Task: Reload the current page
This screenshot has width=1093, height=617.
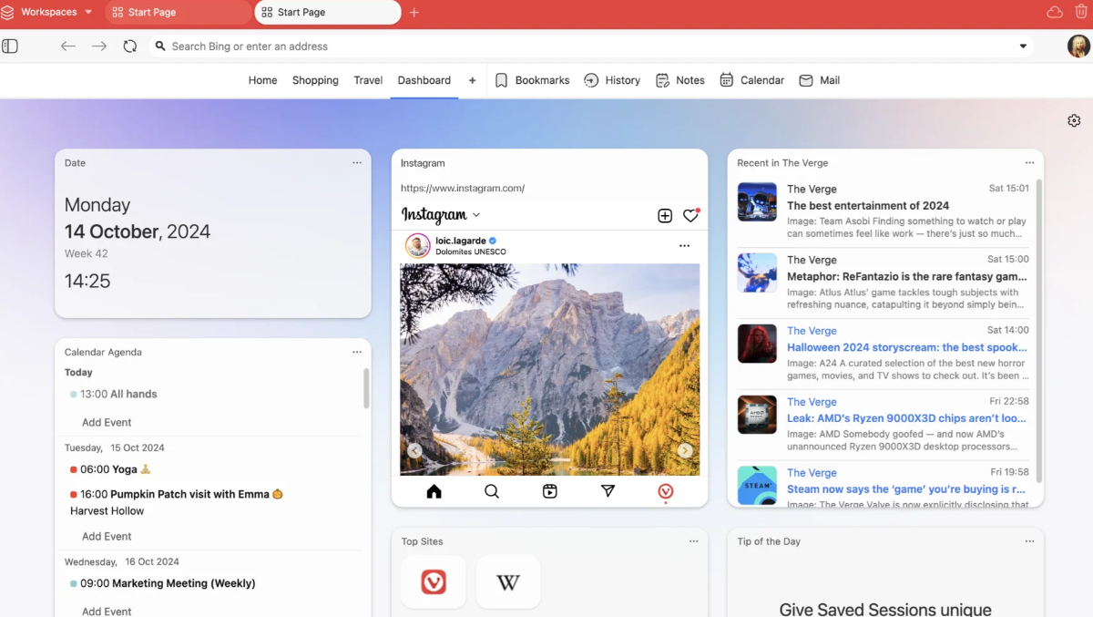Action: pos(129,46)
